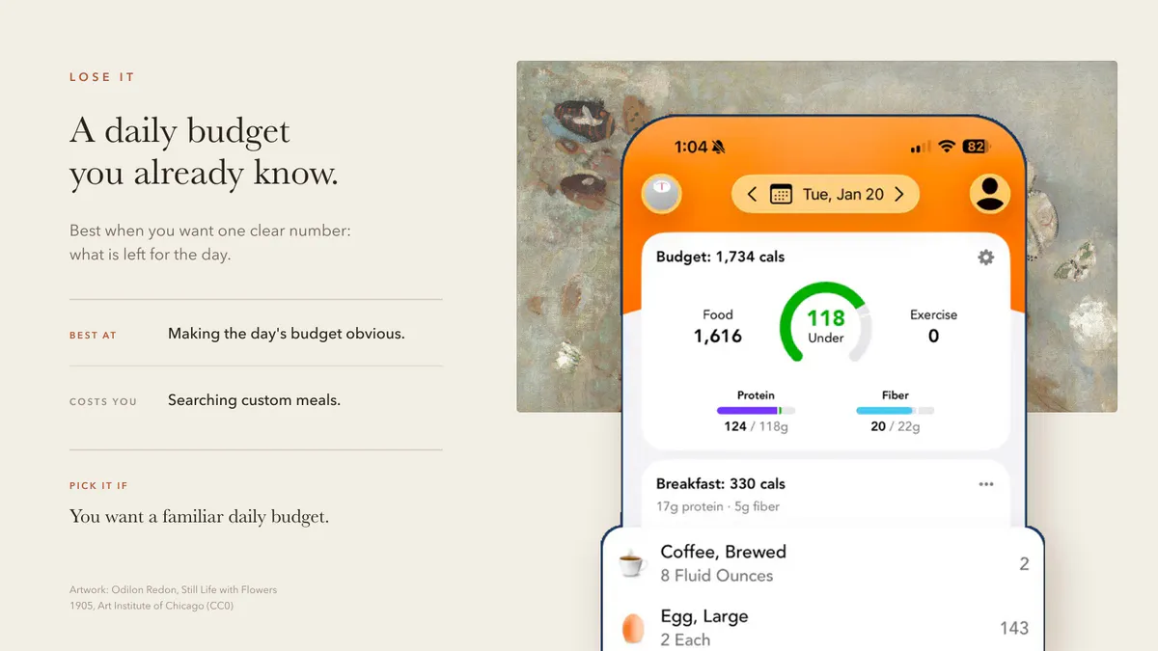
Task: Click 'Searching custom meals.' text
Action: click(x=254, y=400)
